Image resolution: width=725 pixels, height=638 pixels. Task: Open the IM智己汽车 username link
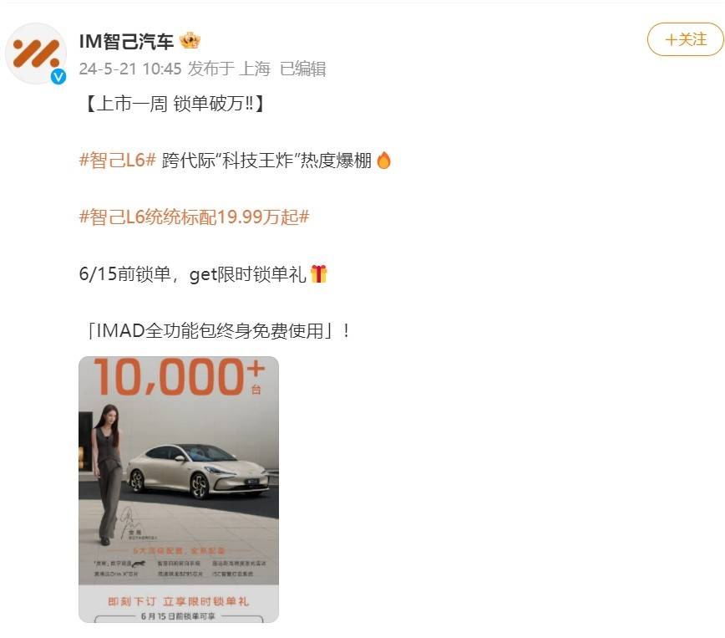point(126,41)
